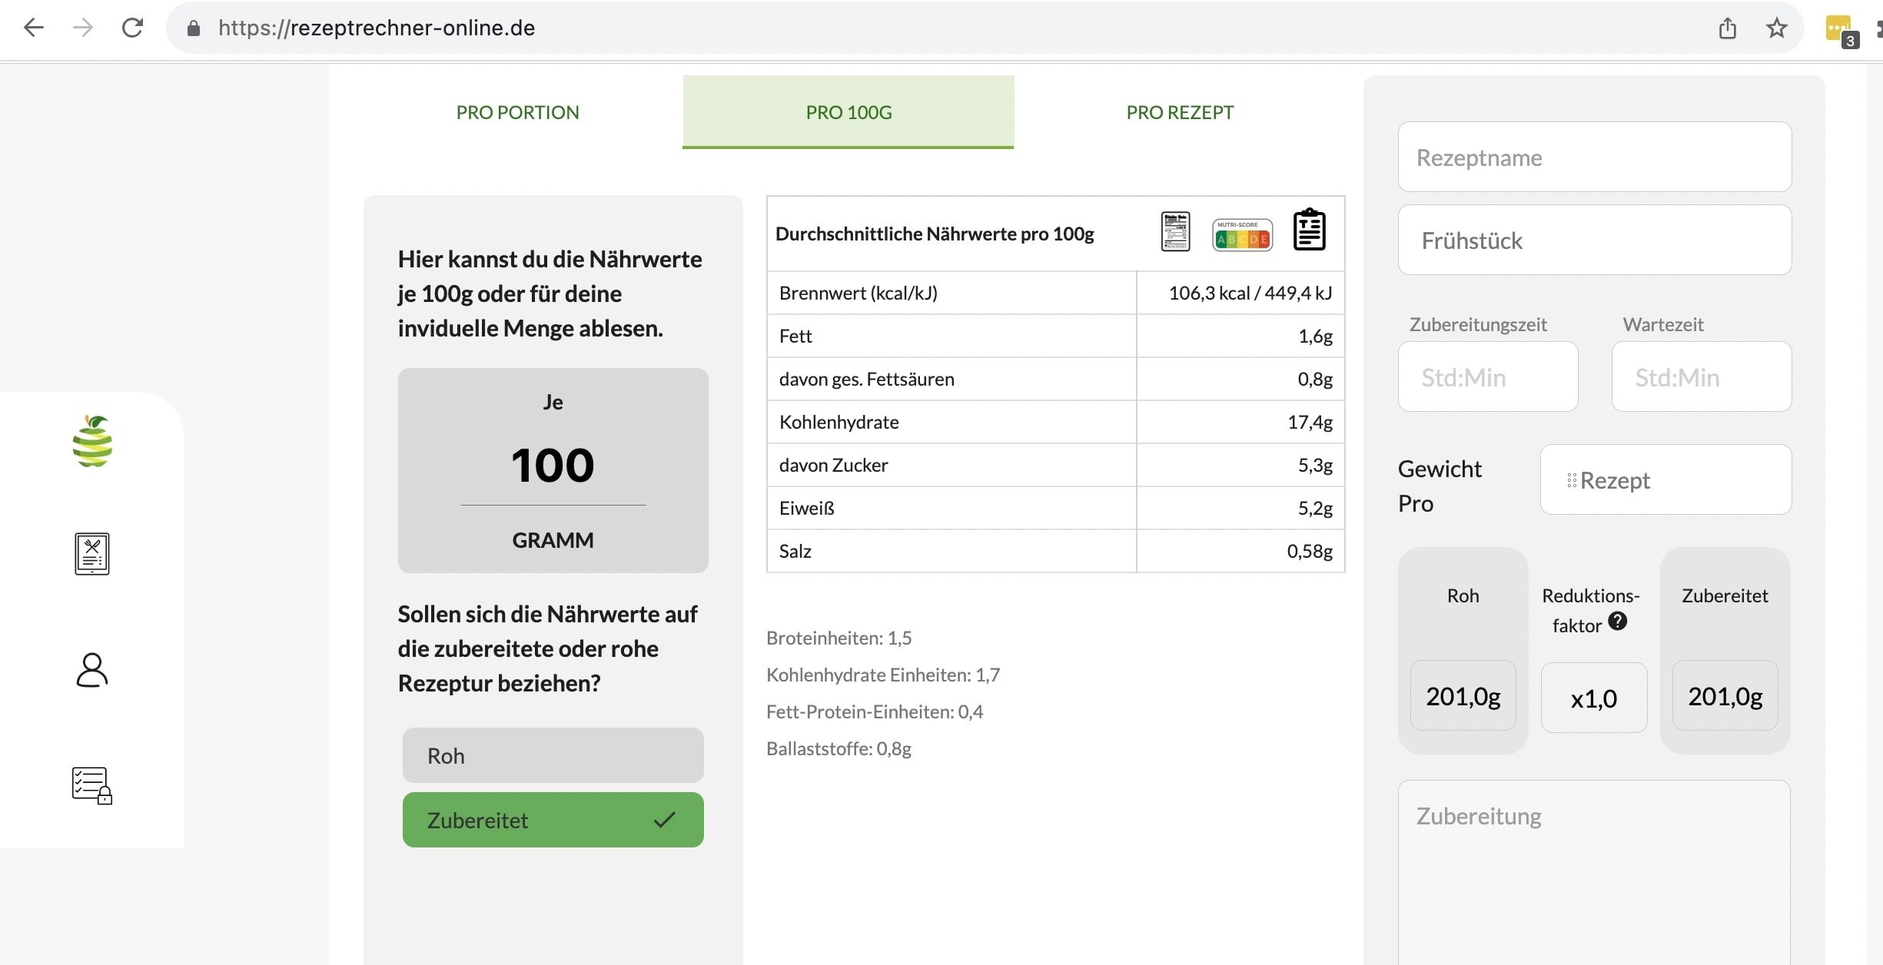1883x965 pixels.
Task: Click the green apple logo in sidebar
Action: tap(92, 442)
